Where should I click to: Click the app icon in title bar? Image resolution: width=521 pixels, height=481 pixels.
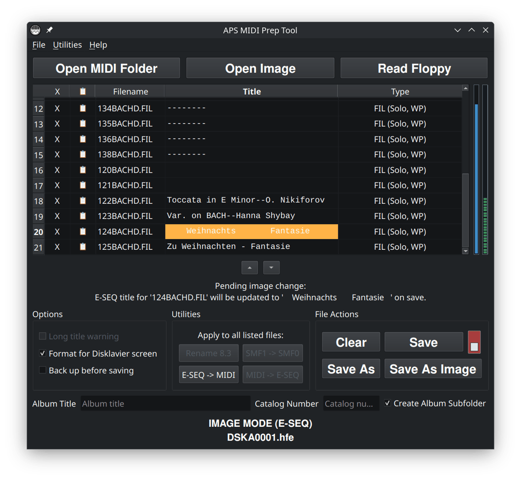pos(36,30)
